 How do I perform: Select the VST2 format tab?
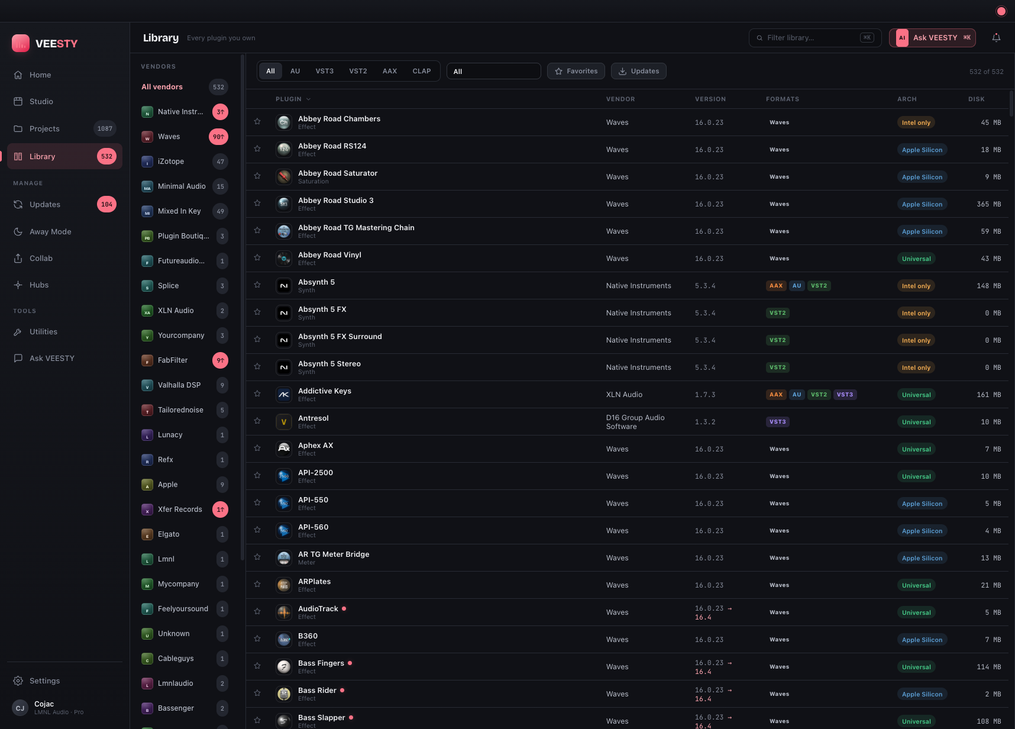pos(358,71)
